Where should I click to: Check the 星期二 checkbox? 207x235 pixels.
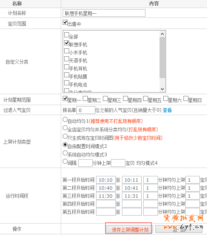85,99
